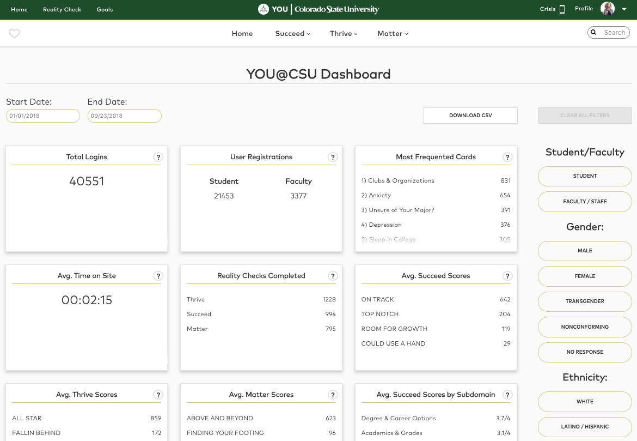This screenshot has width=637, height=441.
Task: Click the Search input box
Action: 609,33
